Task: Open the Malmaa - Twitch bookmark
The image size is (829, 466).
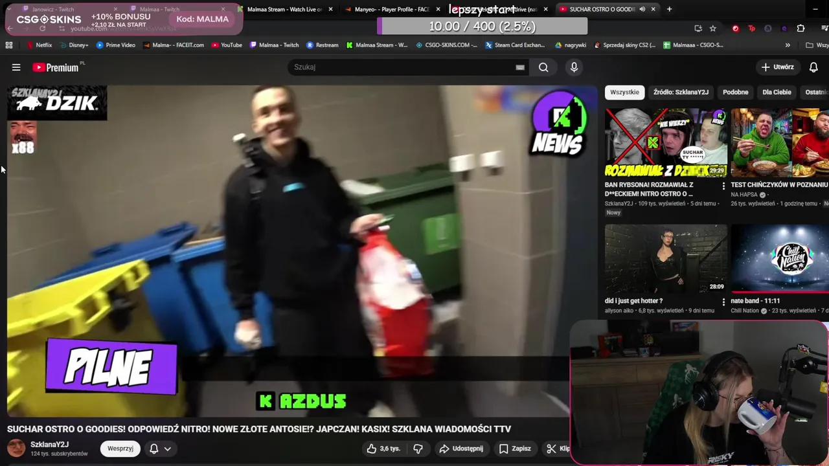Action: pos(274,45)
